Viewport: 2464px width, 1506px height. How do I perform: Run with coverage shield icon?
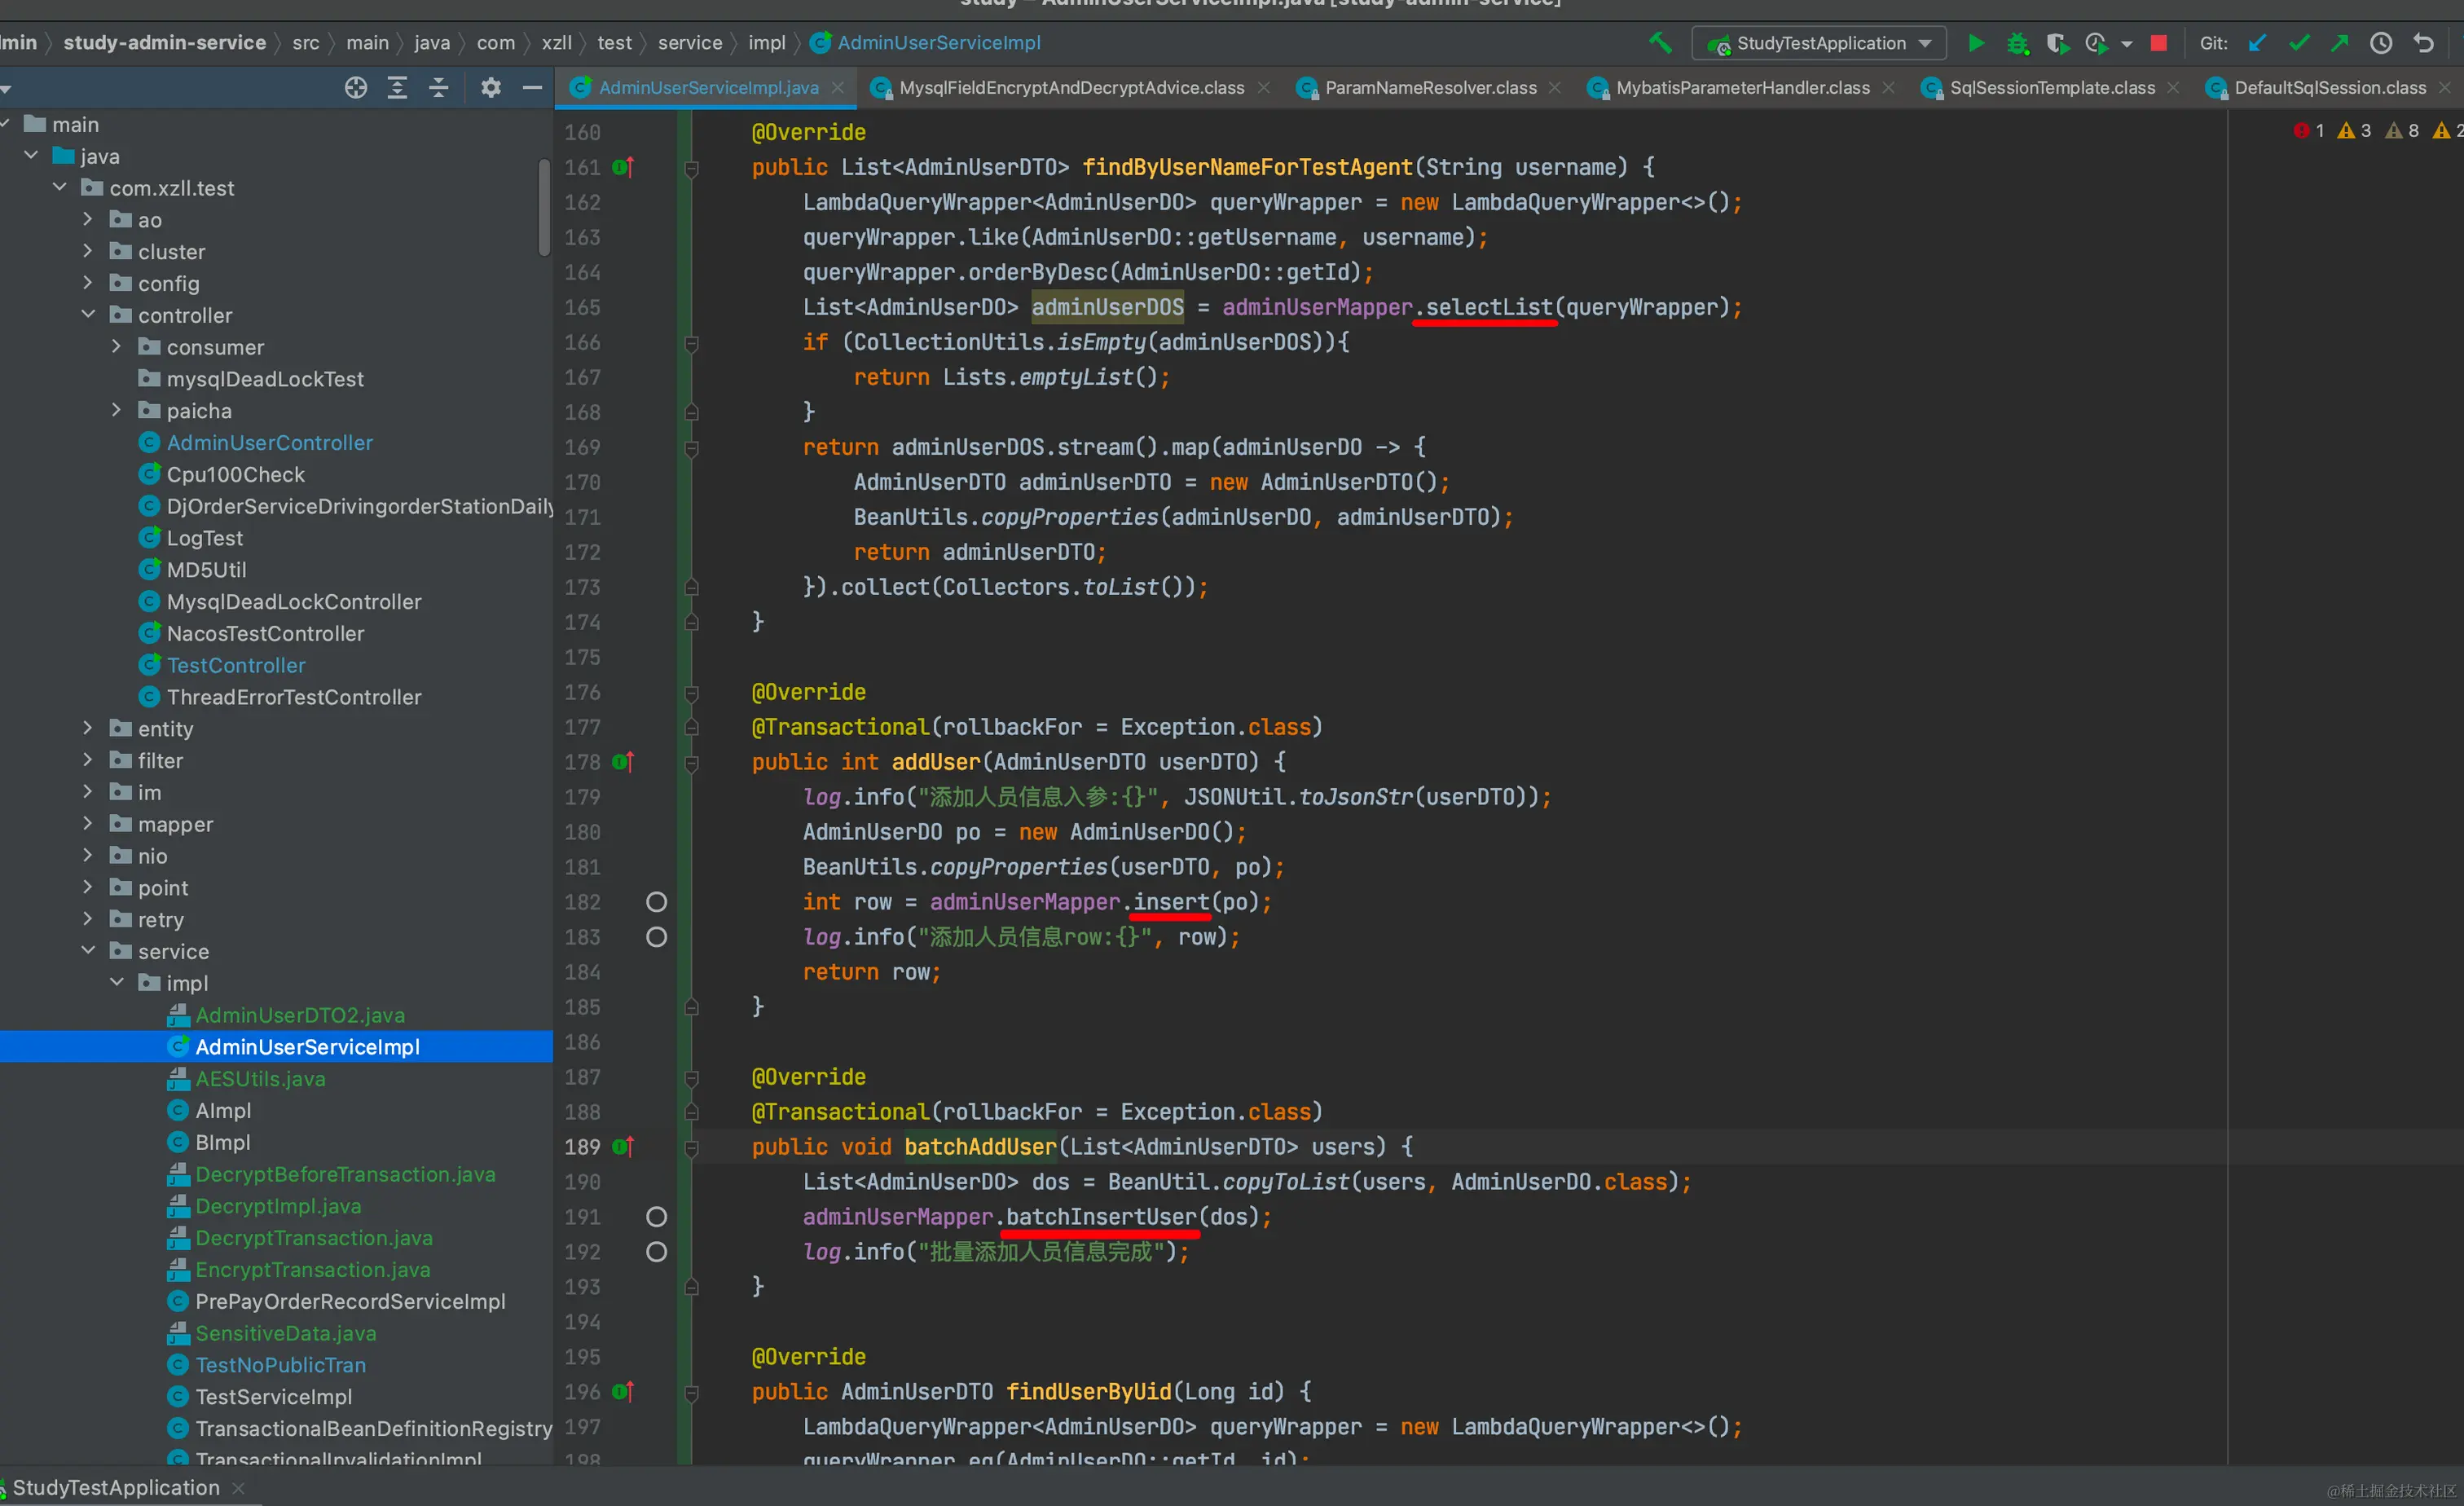tap(2057, 43)
